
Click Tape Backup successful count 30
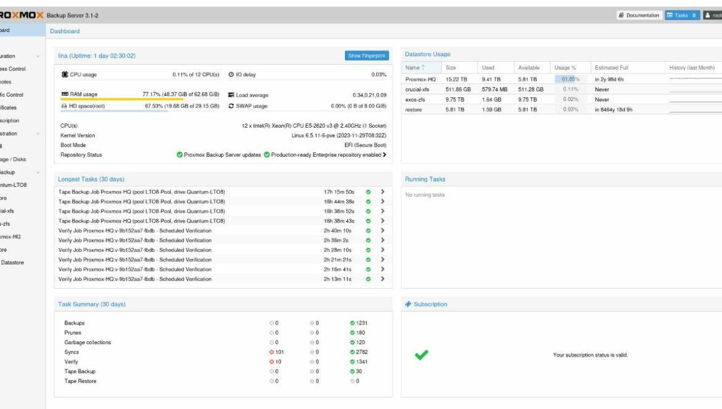pos(356,371)
